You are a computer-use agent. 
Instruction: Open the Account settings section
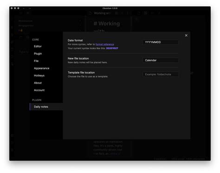39,90
